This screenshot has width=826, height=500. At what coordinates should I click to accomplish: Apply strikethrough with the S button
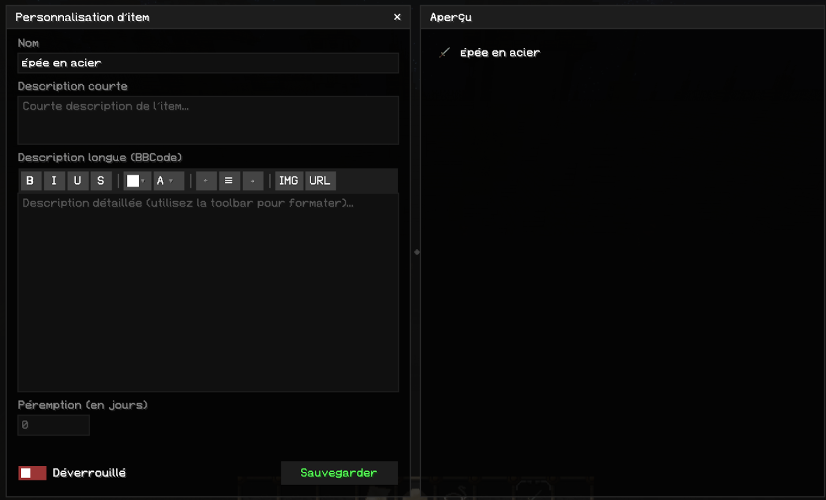[x=101, y=181]
